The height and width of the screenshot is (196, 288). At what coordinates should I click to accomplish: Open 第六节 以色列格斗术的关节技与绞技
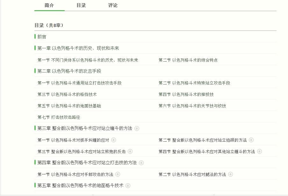192,106
